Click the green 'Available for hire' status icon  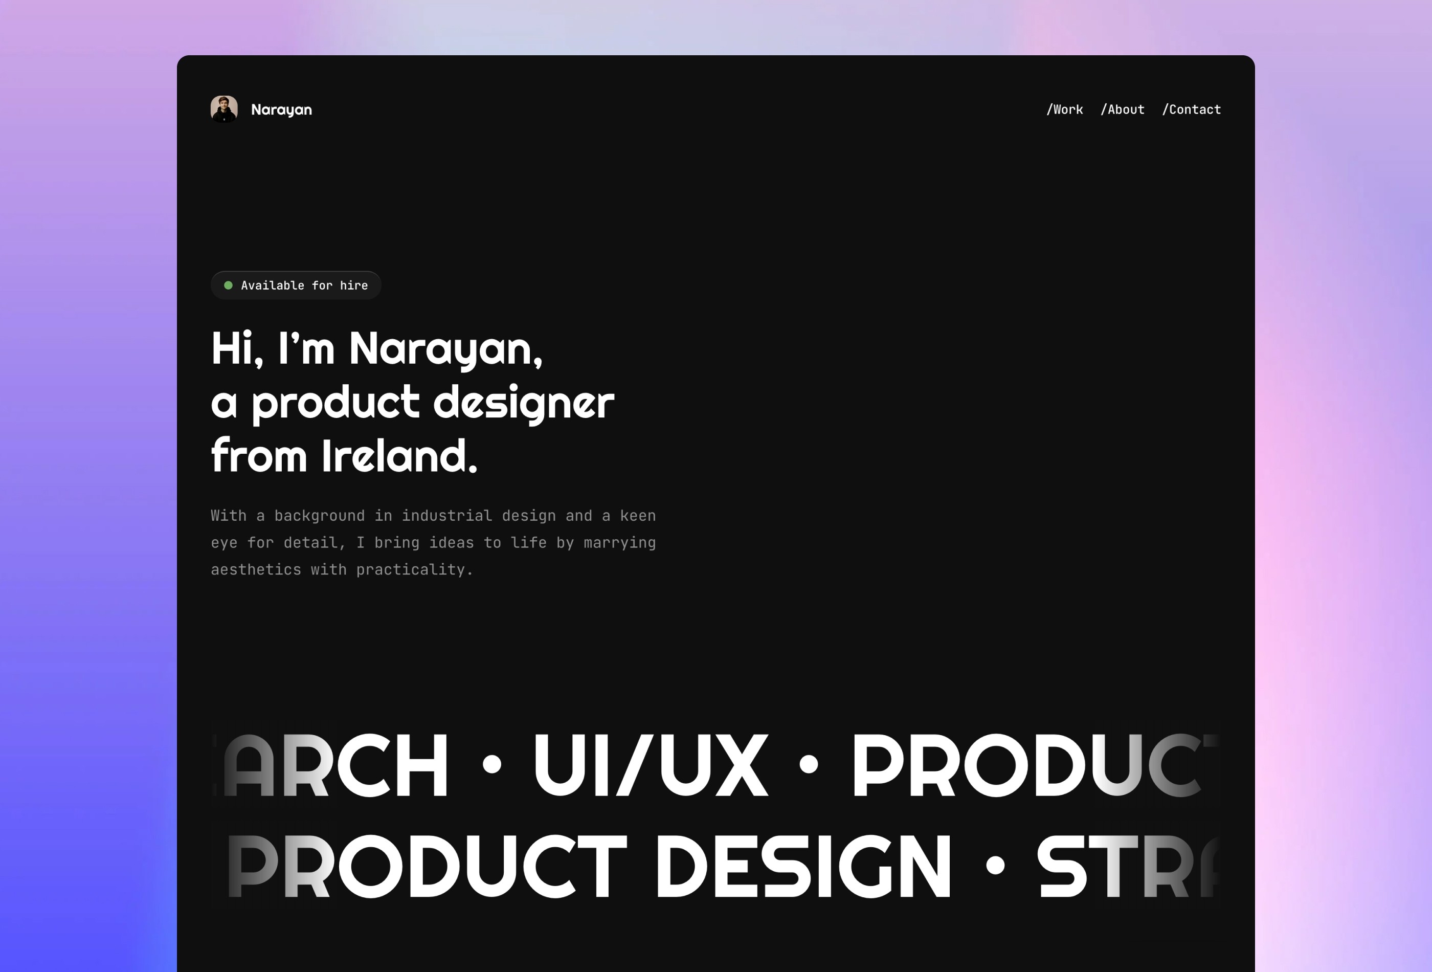click(x=228, y=285)
